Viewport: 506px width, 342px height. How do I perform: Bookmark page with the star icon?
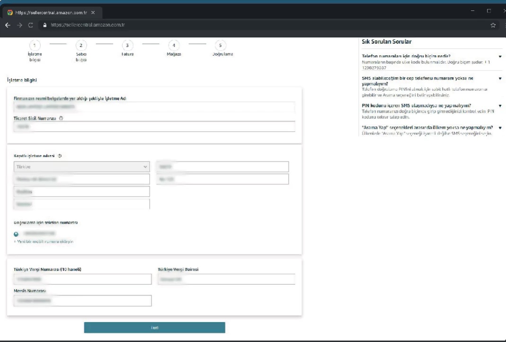pos(493,25)
